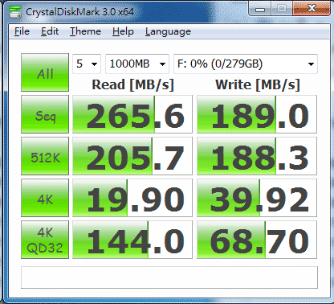Click the 512K read result 205.7
Screen dimensions: 334x304
(x=132, y=156)
